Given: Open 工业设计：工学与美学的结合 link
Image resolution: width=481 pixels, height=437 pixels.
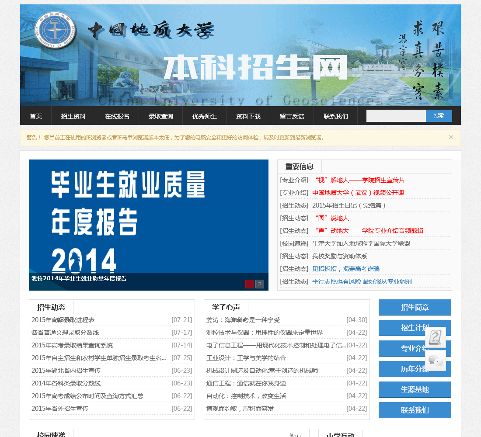Looking at the screenshot, I should [x=246, y=358].
